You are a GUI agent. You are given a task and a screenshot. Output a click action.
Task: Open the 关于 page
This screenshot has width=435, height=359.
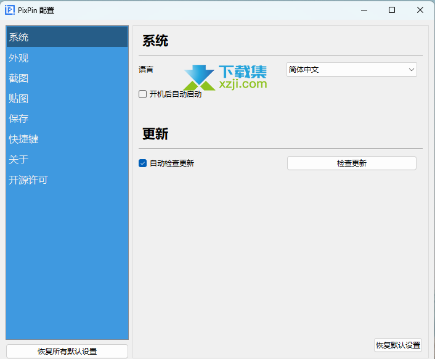coord(67,159)
